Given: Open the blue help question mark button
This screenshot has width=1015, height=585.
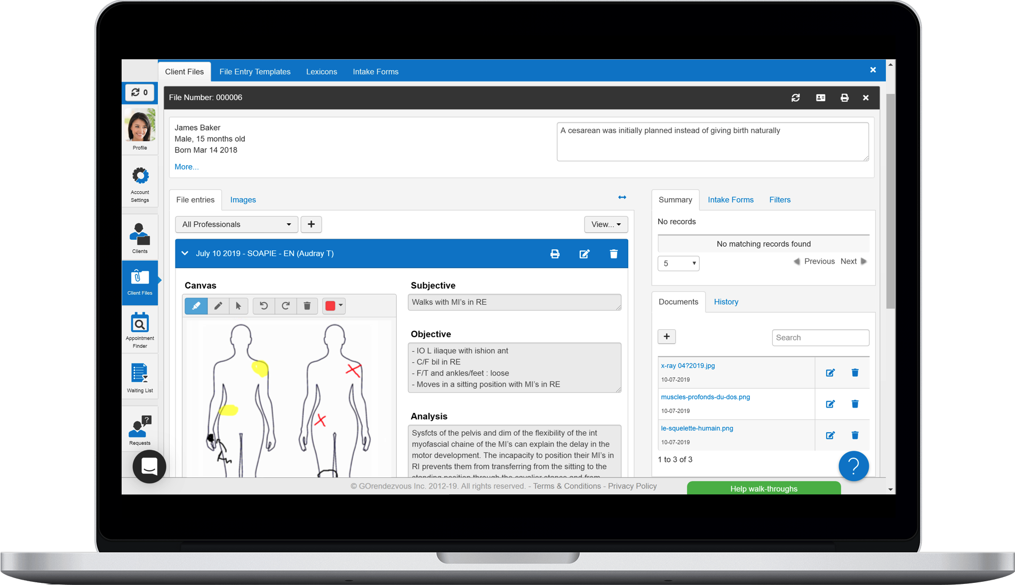Looking at the screenshot, I should (x=853, y=466).
